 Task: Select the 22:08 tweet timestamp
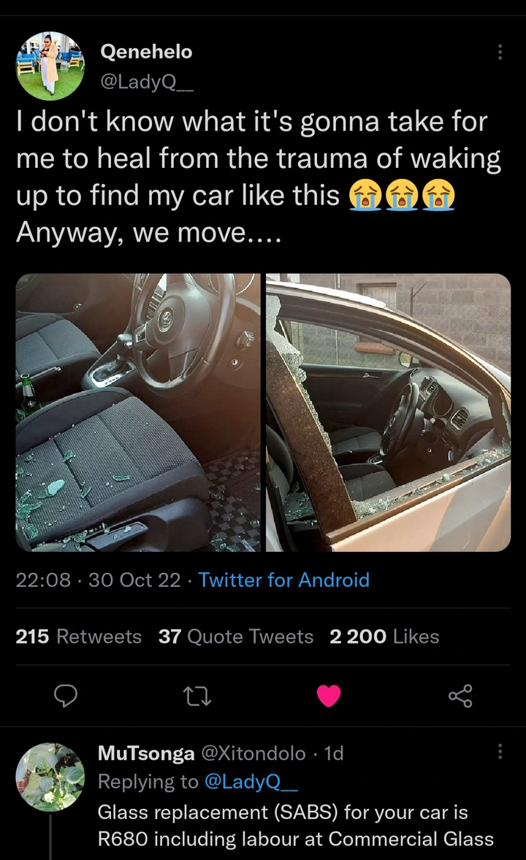[43, 580]
